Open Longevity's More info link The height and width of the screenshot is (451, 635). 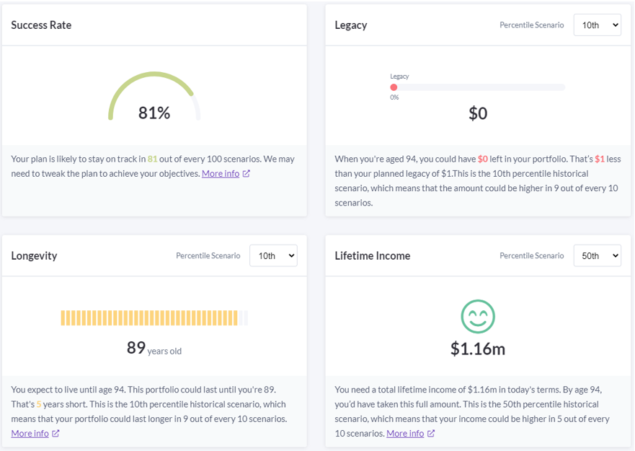click(30, 433)
